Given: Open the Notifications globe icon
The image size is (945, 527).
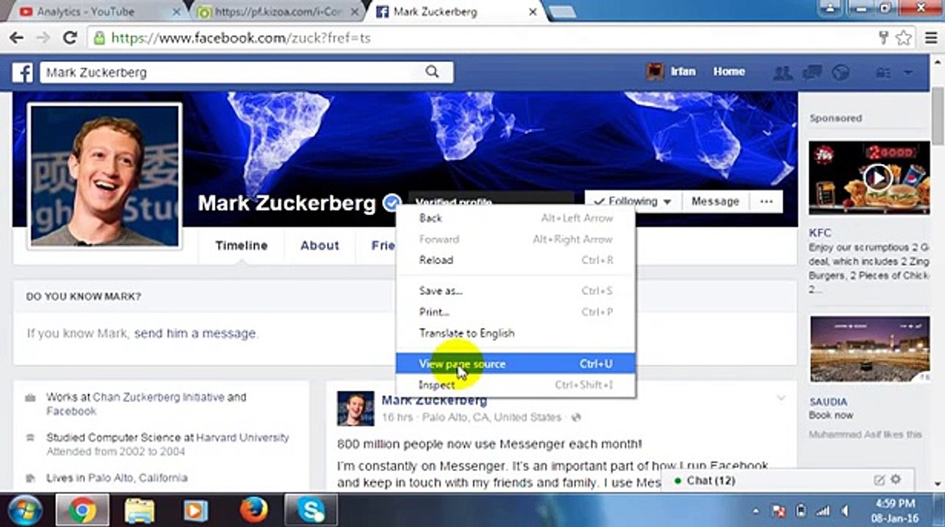Looking at the screenshot, I should click(x=840, y=72).
